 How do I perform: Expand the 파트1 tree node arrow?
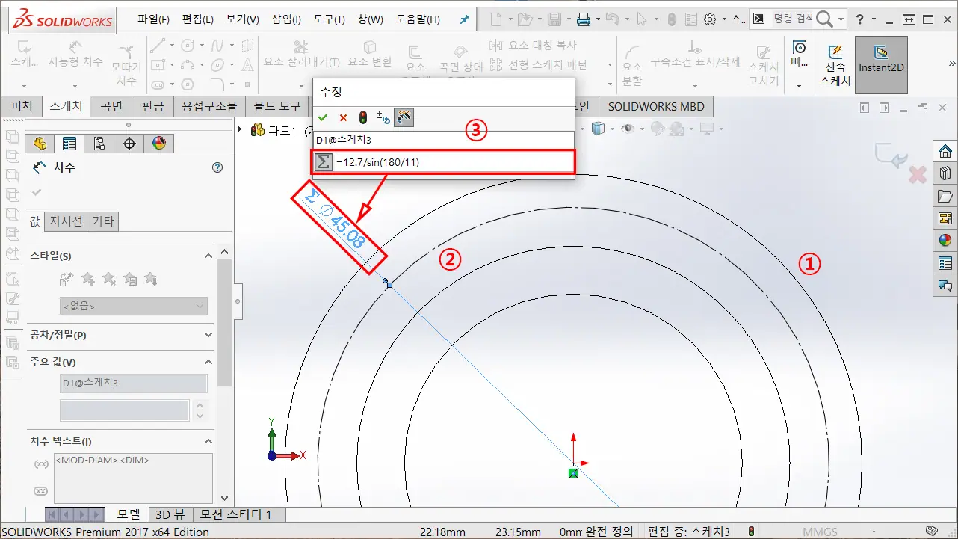[x=241, y=130]
